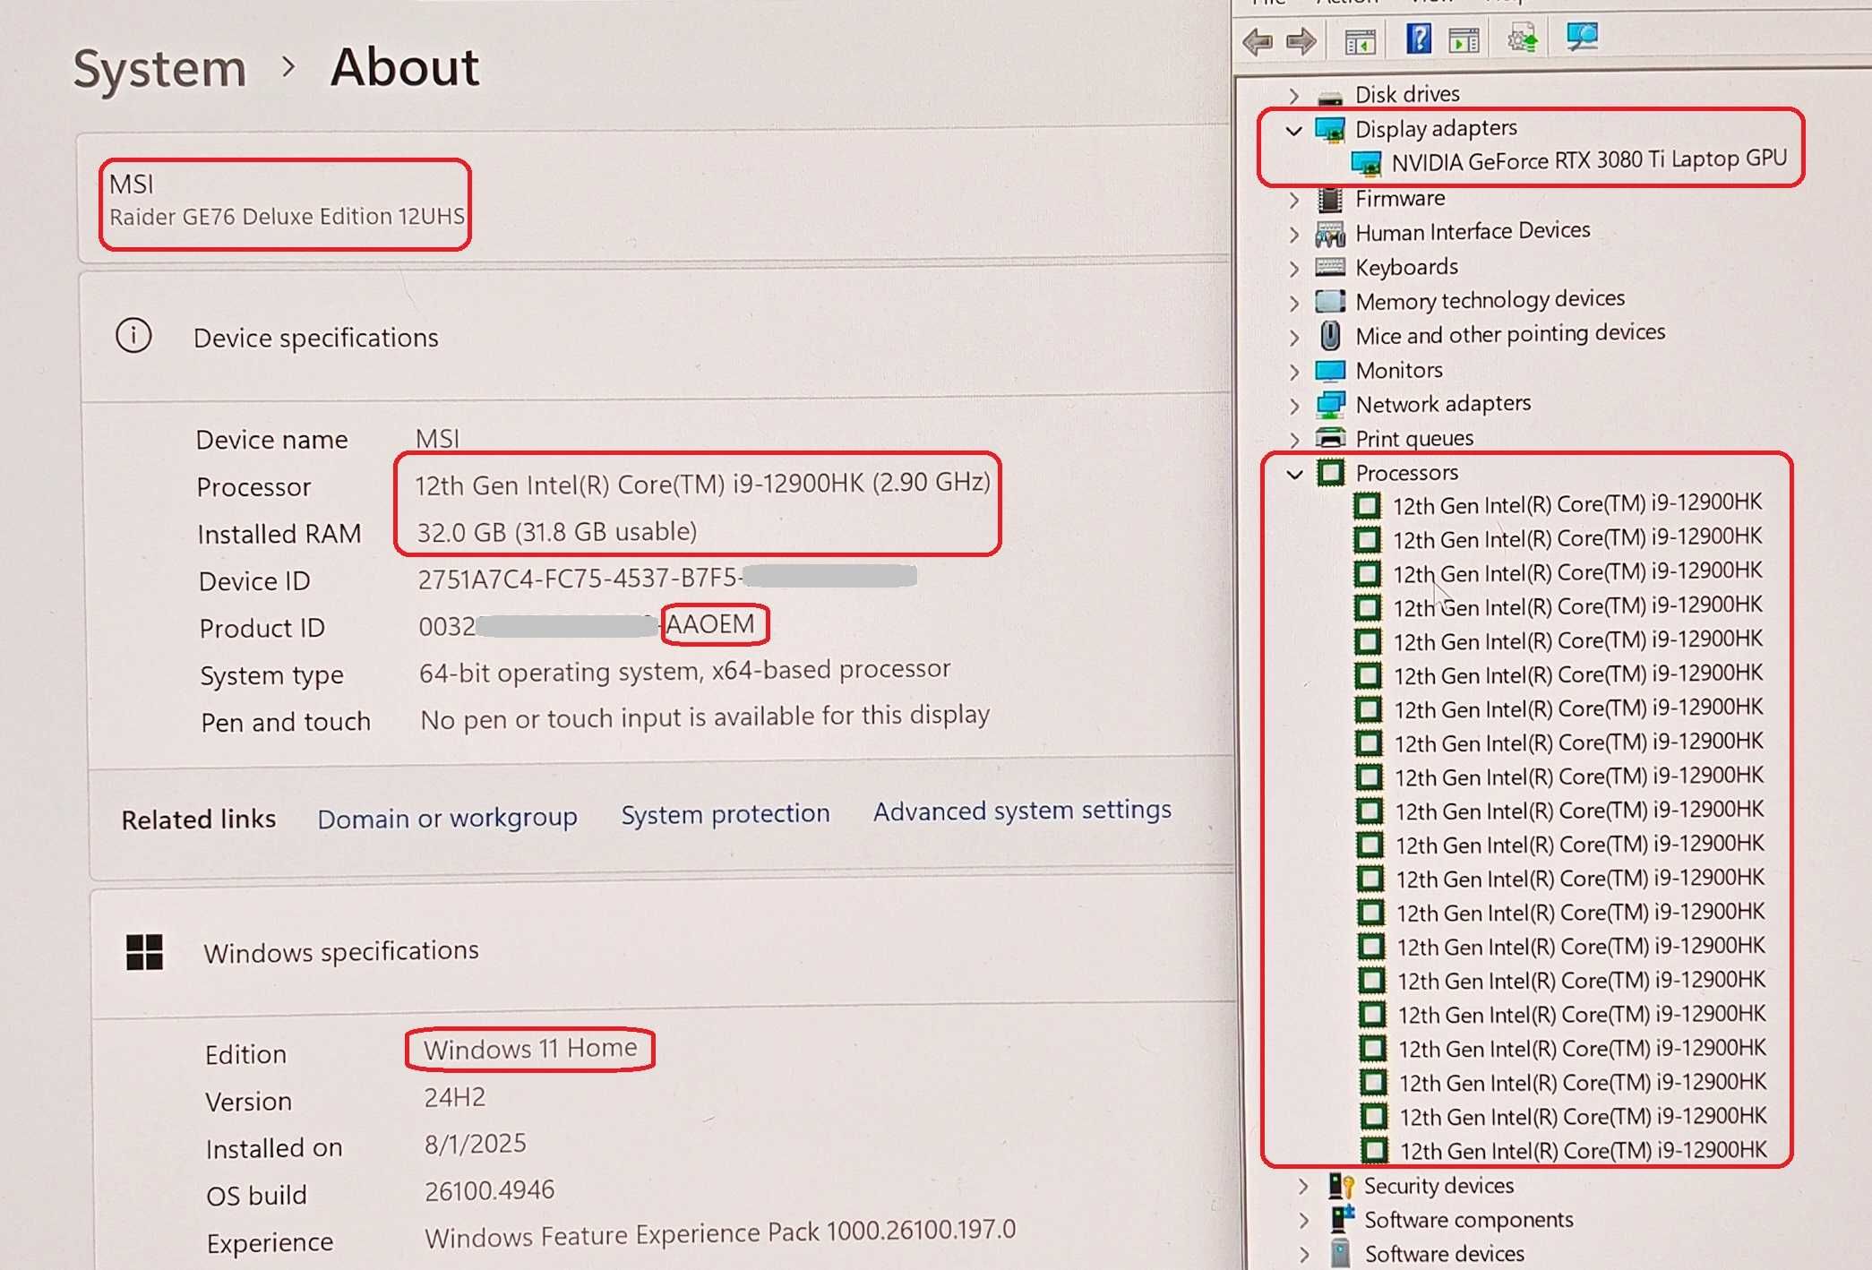Click the Forward arrow in Device Manager toolbar

(1301, 41)
